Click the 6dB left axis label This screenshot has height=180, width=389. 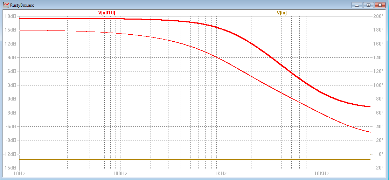point(12,71)
